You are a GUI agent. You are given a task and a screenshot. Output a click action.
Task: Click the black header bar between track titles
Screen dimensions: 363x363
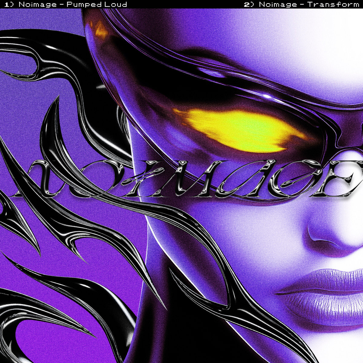[x=185, y=4]
